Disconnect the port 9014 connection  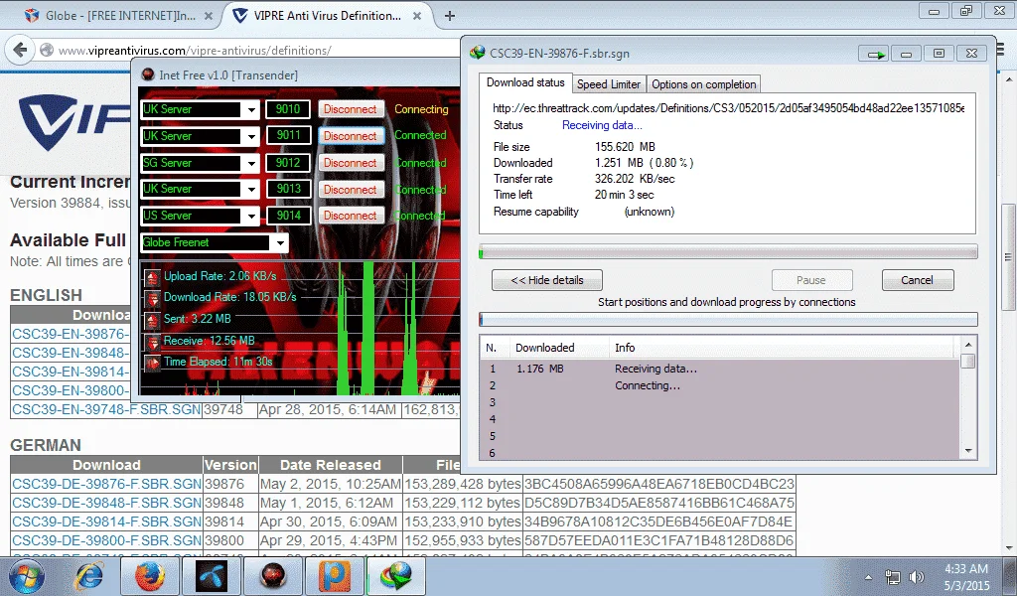click(x=351, y=216)
